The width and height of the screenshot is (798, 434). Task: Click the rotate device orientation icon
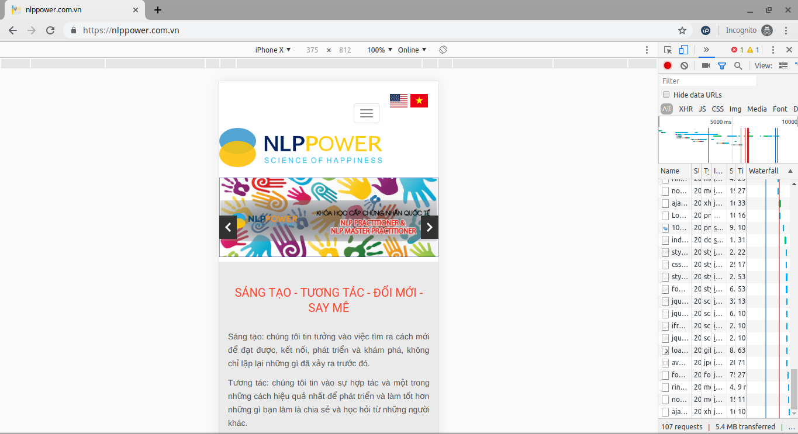click(x=443, y=50)
